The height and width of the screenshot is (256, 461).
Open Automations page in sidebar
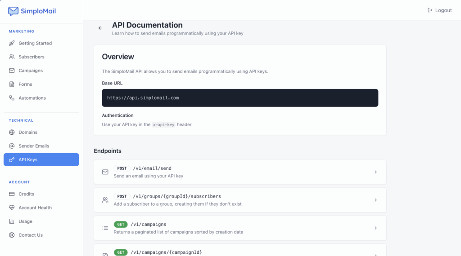[x=41, y=98]
